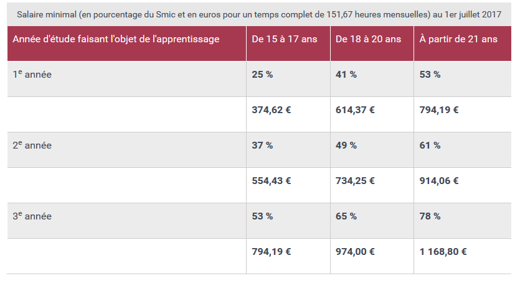Viewport: 520px width, 286px height.
Task: Click the 914,06 € amount
Action: [439, 181]
